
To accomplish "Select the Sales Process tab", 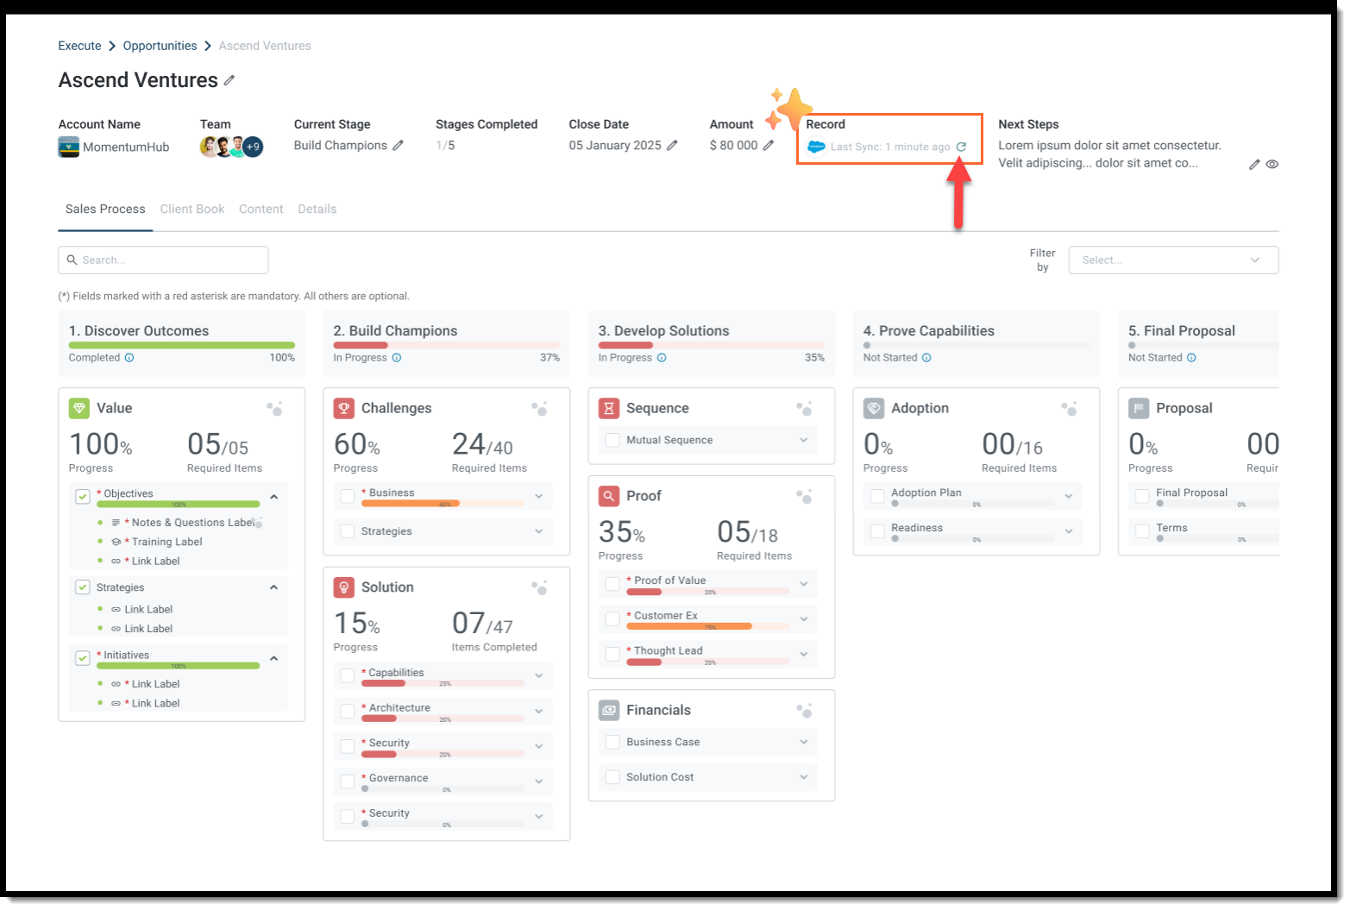I will [105, 209].
